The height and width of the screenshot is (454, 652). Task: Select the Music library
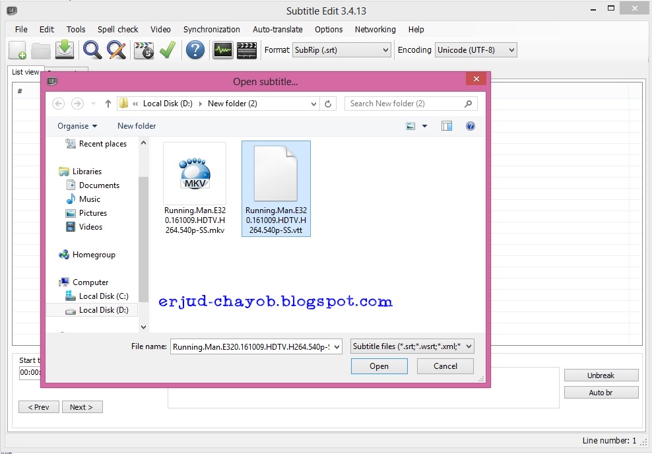[83, 199]
